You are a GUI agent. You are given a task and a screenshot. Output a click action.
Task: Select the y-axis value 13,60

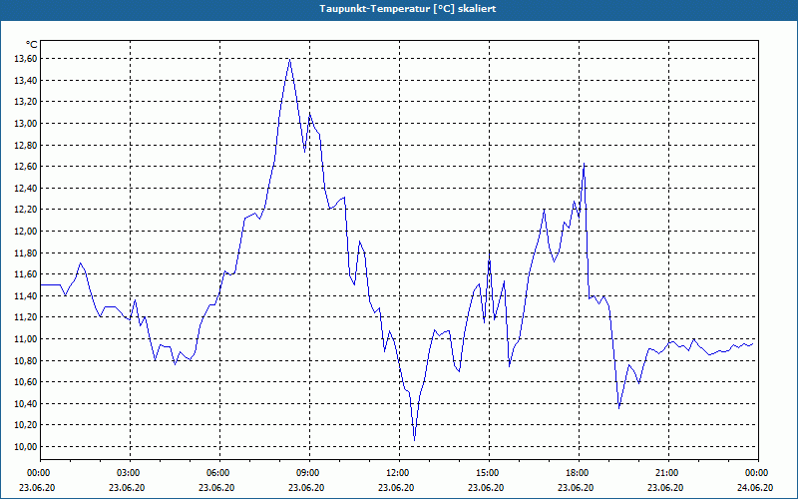[26, 59]
